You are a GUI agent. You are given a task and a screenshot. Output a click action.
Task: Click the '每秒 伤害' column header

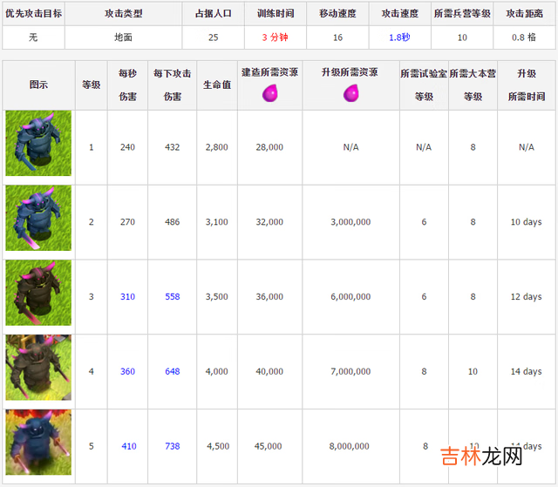128,85
